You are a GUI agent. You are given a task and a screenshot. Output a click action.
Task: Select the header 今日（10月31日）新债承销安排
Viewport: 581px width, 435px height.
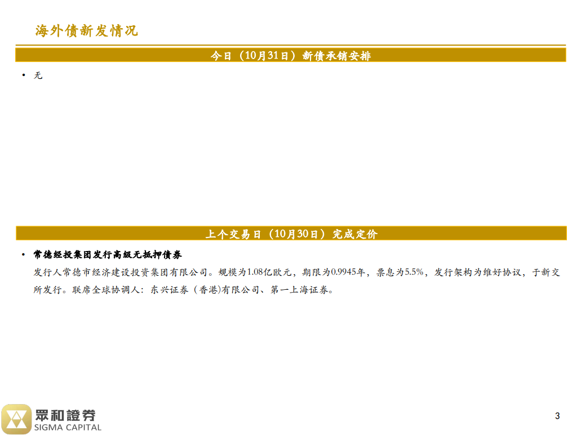tap(291, 56)
